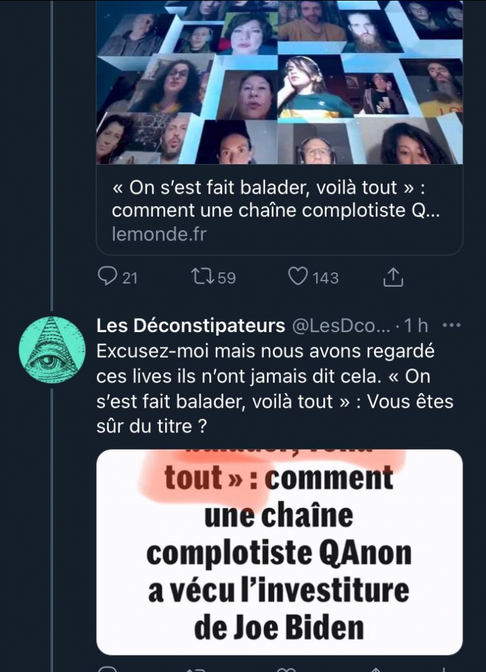Open more options for Les Déconstipateurs tweet
Screen dimensions: 486x672
[x=452, y=325]
